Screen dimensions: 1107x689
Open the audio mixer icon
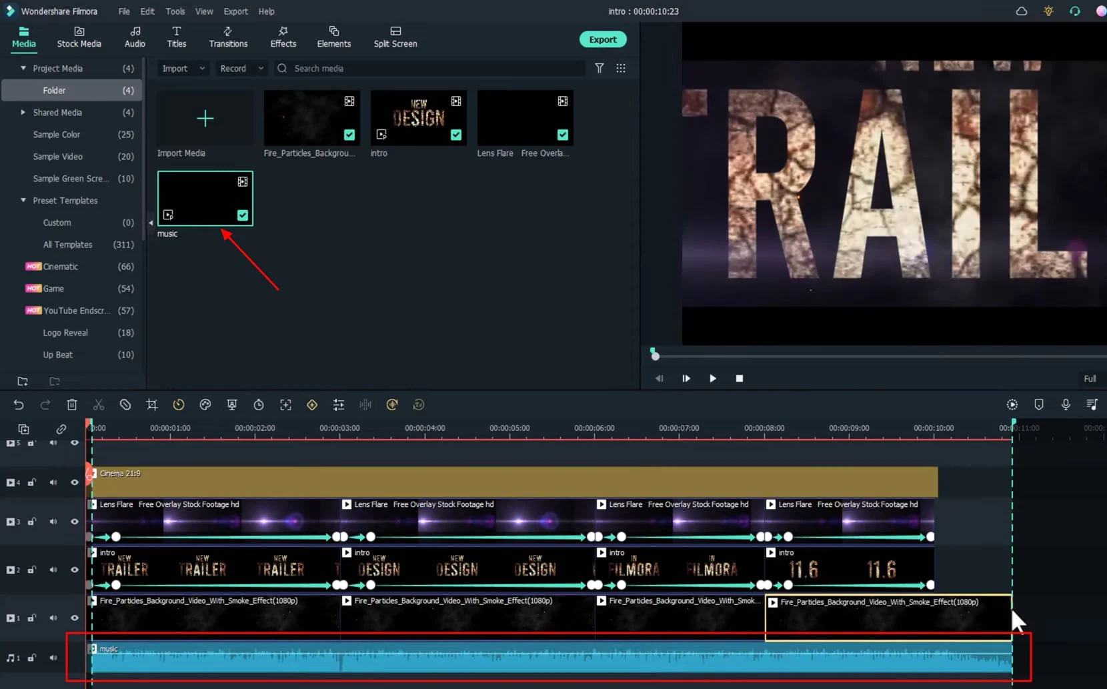pyautogui.click(x=1092, y=405)
